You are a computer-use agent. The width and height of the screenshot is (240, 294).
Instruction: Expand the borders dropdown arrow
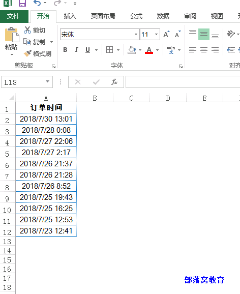(x=118, y=50)
